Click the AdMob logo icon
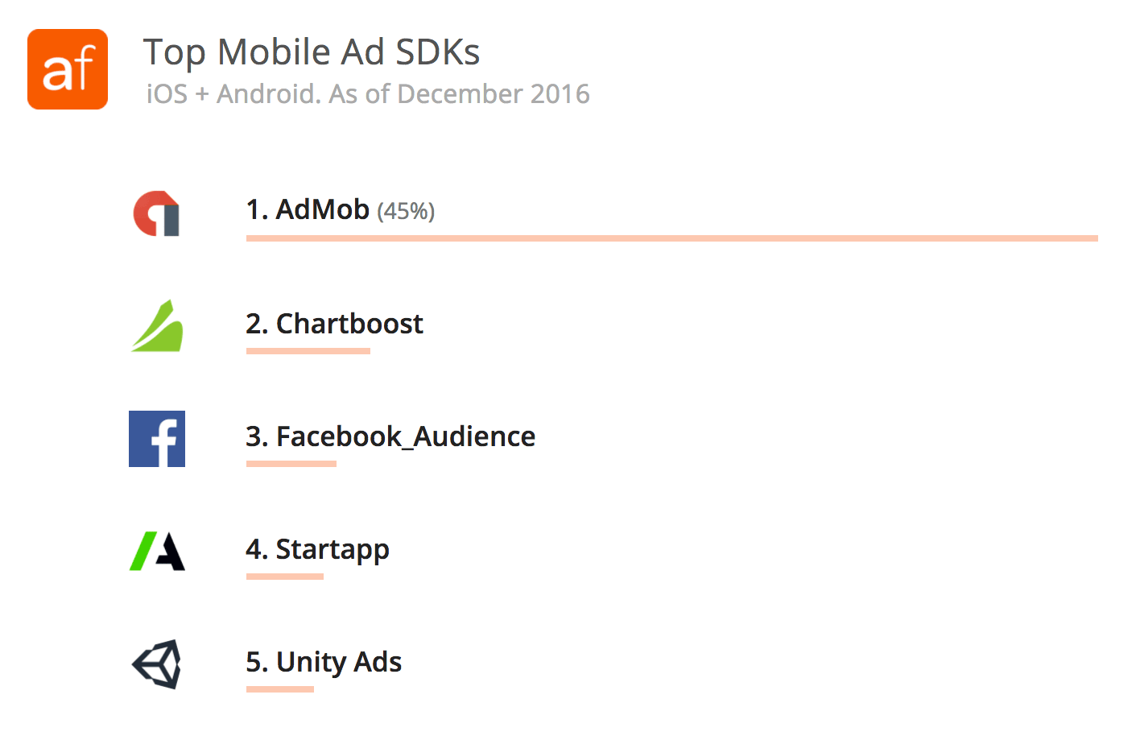This screenshot has width=1140, height=736. (157, 213)
